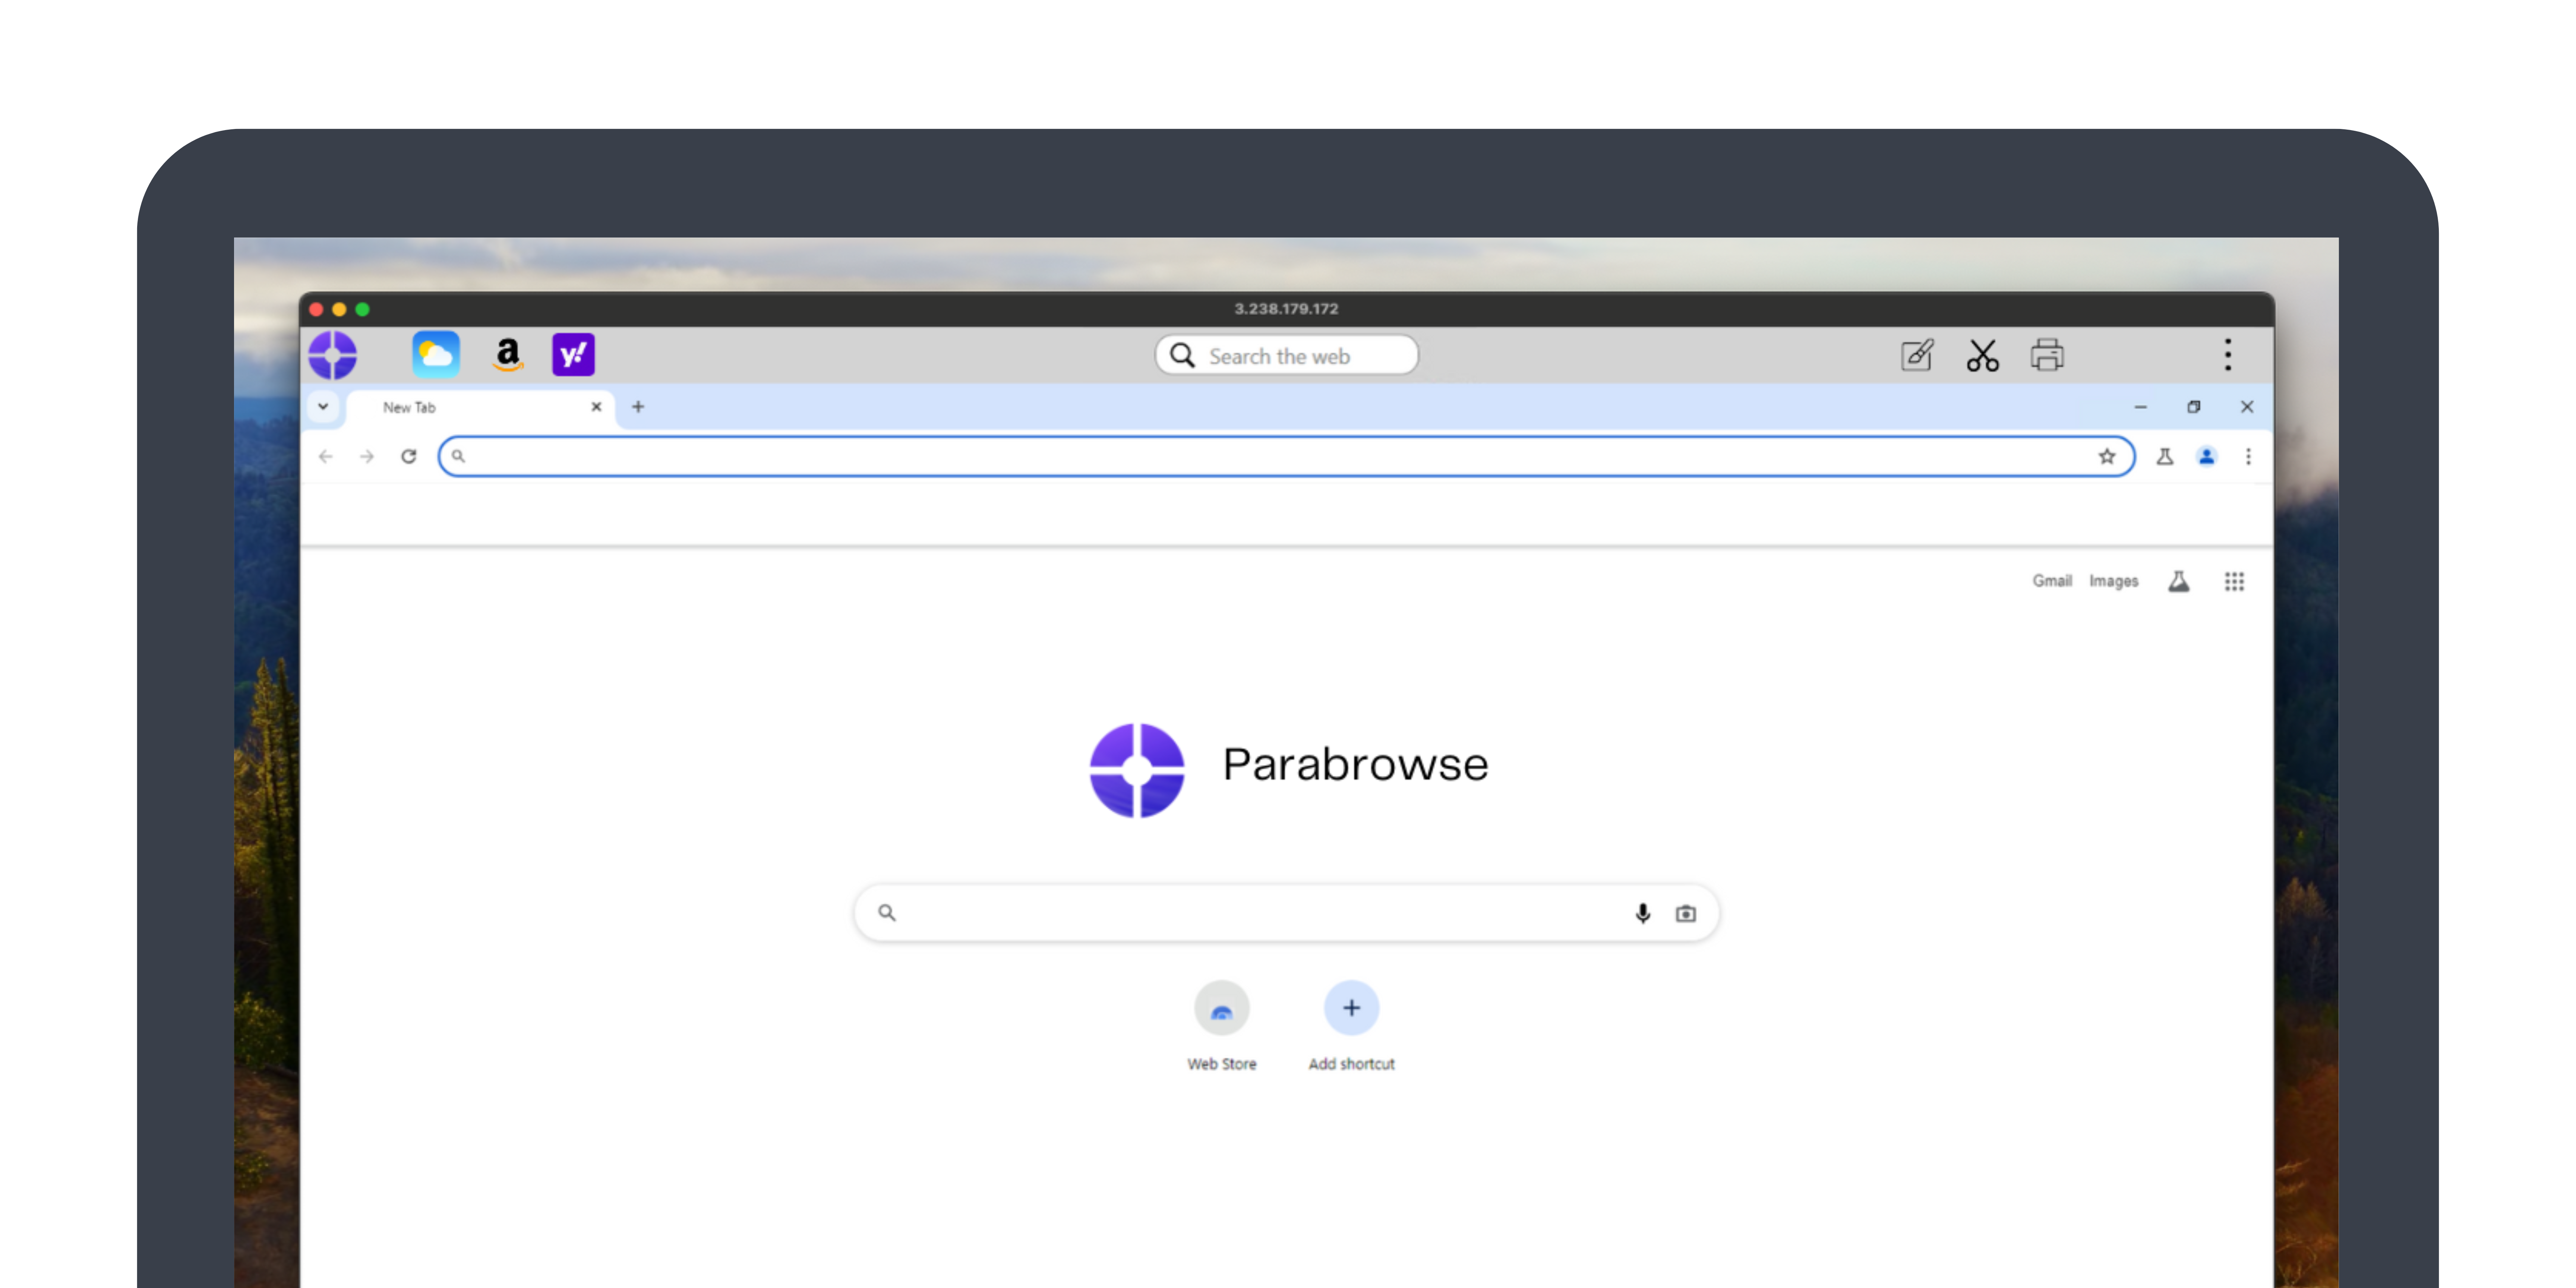Open the profile avatar icon
This screenshot has width=2576, height=1288.
click(x=2207, y=457)
